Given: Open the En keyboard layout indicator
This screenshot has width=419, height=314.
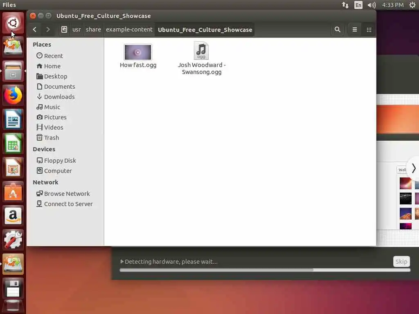Looking at the screenshot, I should coord(358,5).
